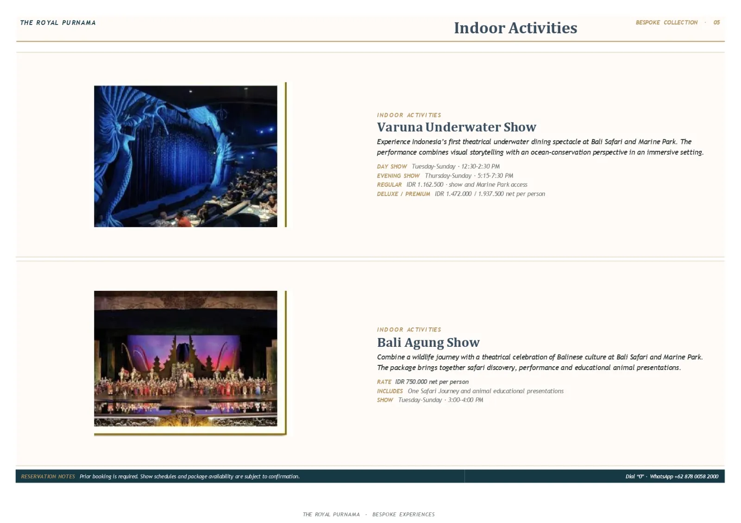Click the 'Indoor Activities' page title
This screenshot has width=741, height=523.
[515, 28]
